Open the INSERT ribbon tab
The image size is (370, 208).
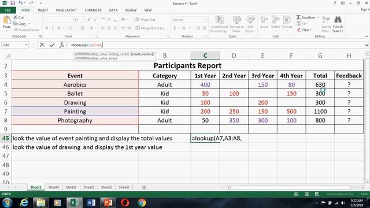(43, 10)
